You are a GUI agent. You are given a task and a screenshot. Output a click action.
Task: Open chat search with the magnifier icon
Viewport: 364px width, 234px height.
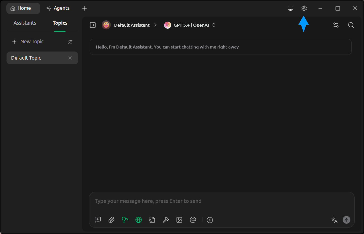pos(351,25)
